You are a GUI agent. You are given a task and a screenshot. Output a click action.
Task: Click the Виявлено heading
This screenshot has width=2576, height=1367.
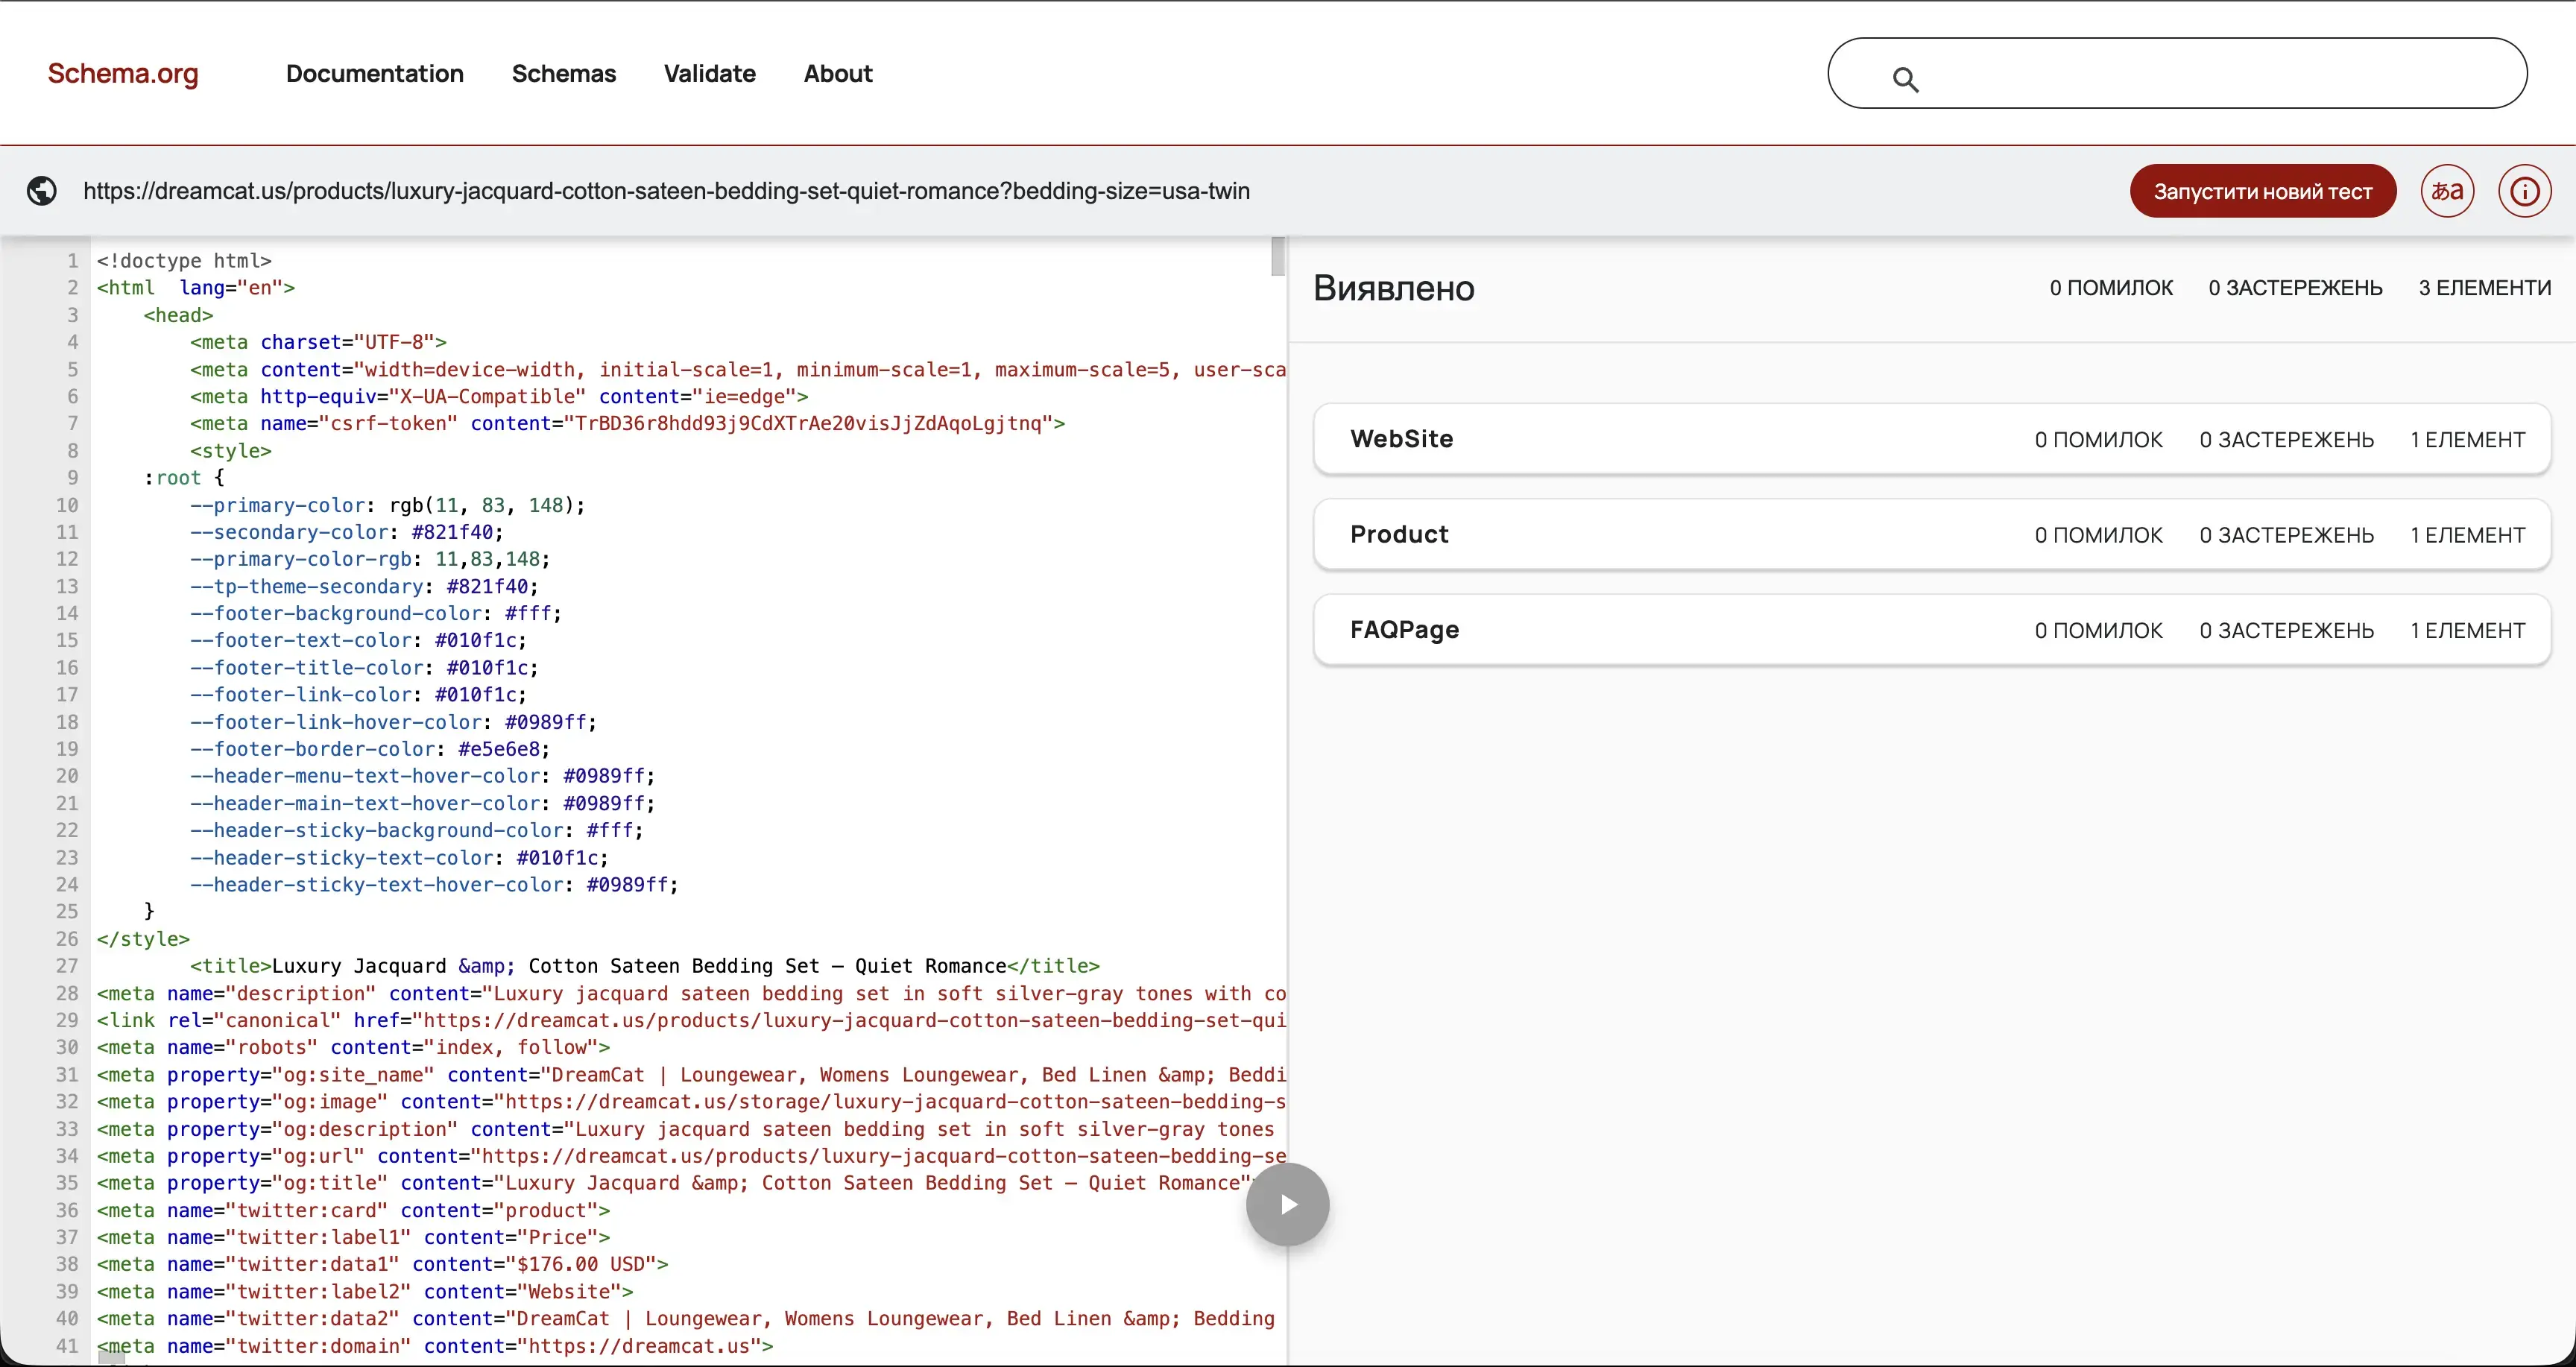tap(1394, 288)
